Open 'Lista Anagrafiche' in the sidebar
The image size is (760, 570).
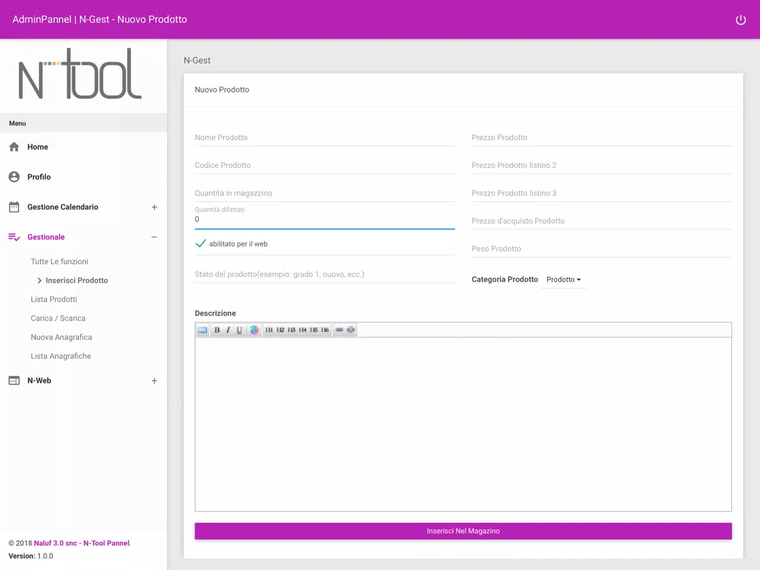coord(61,356)
